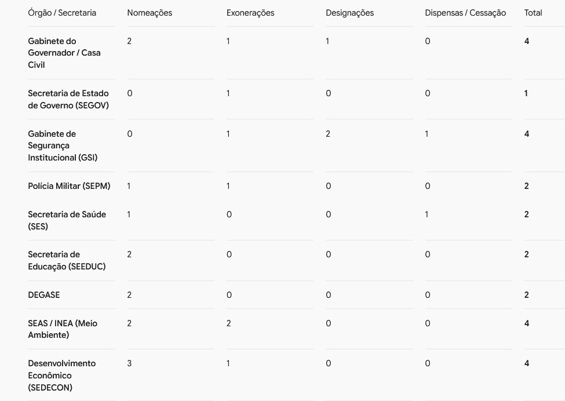565x401 pixels.
Task: Select the Dispensas / Cessação header
Action: click(x=465, y=13)
